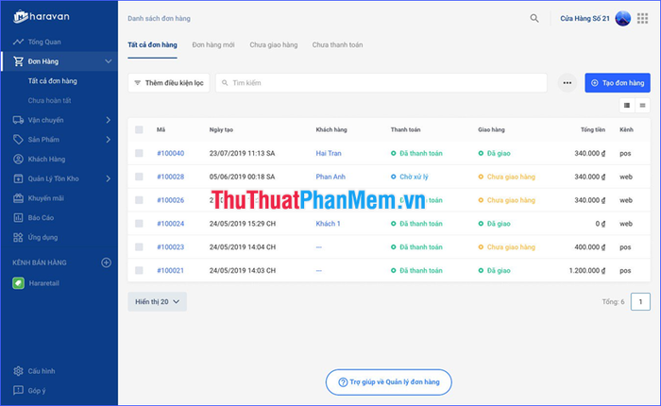Check the box for order #100021
The width and height of the screenshot is (661, 406).
(x=139, y=270)
